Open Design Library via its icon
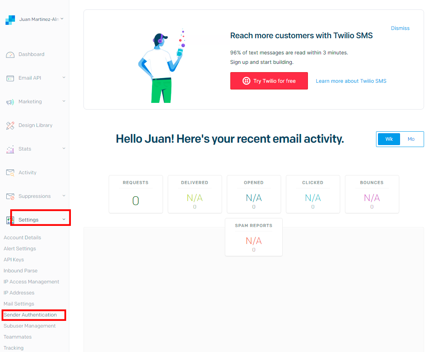Screen dimensions: 428x352 pos(10,126)
